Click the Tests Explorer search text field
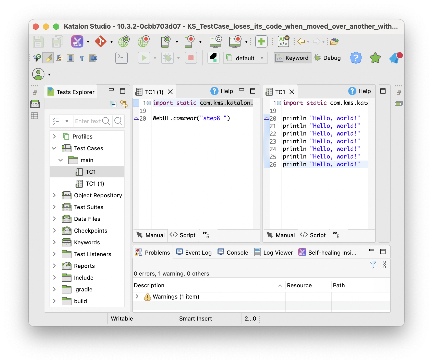Screen dimensions: 433x364 (88, 121)
